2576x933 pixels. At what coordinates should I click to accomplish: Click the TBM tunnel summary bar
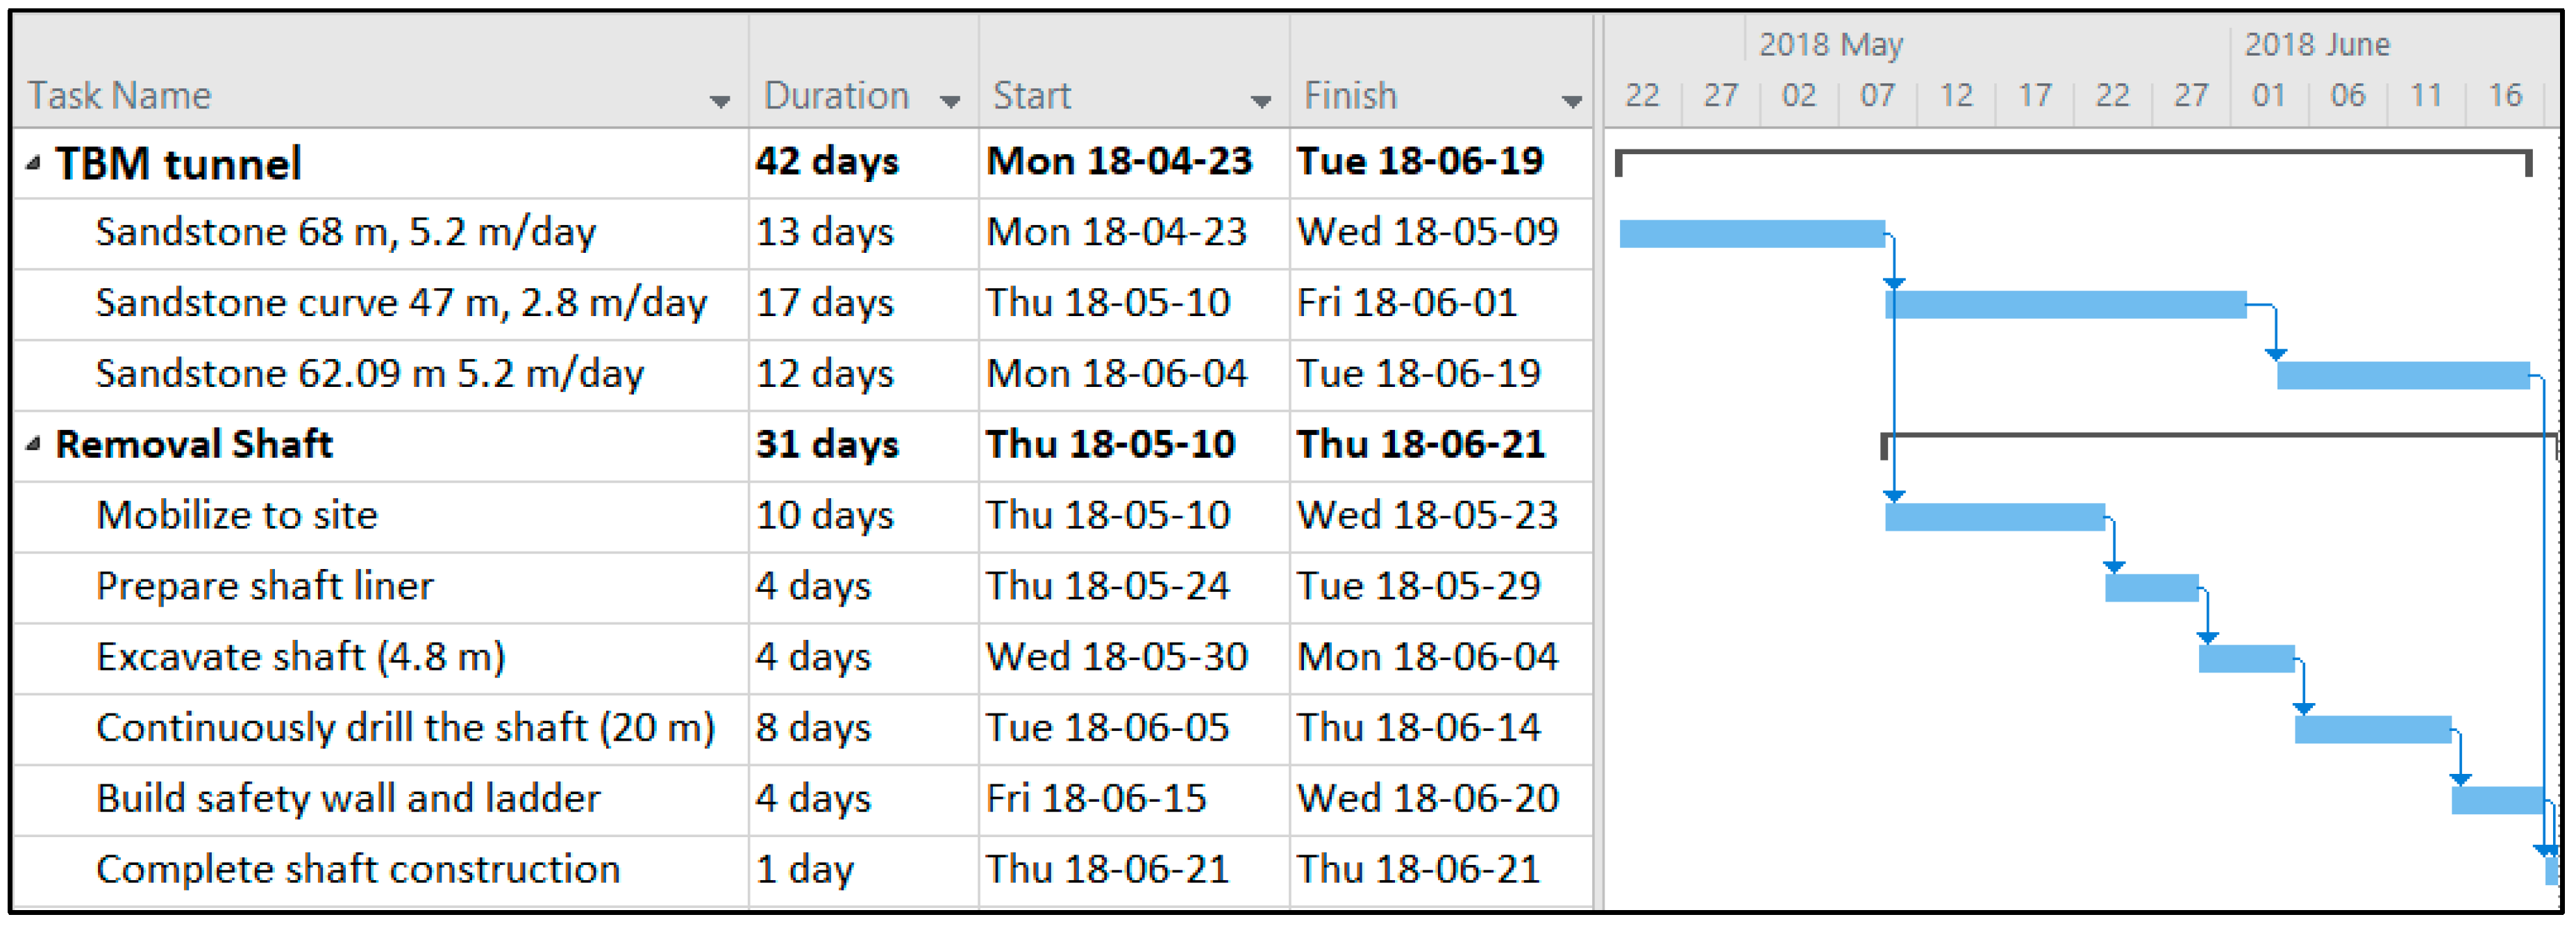tap(2072, 153)
